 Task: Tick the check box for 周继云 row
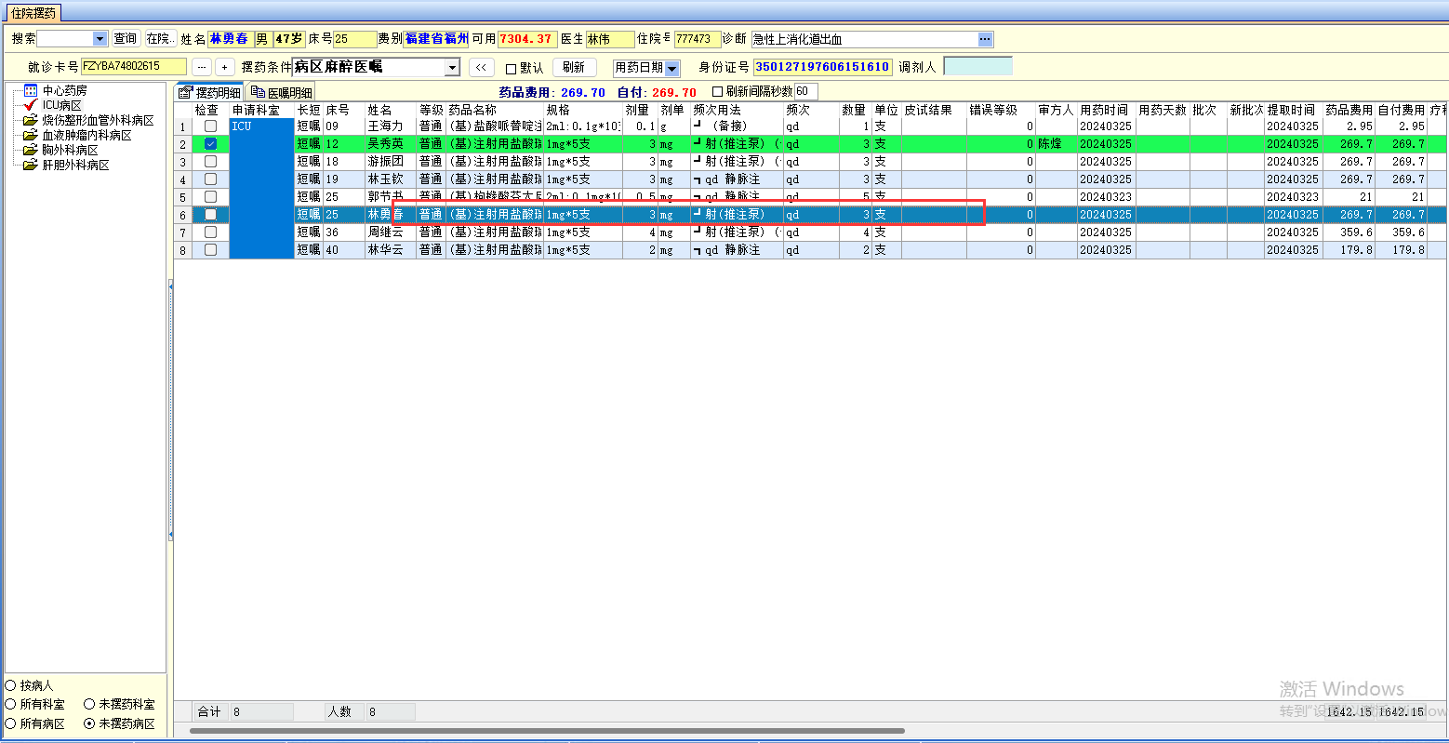click(x=211, y=232)
